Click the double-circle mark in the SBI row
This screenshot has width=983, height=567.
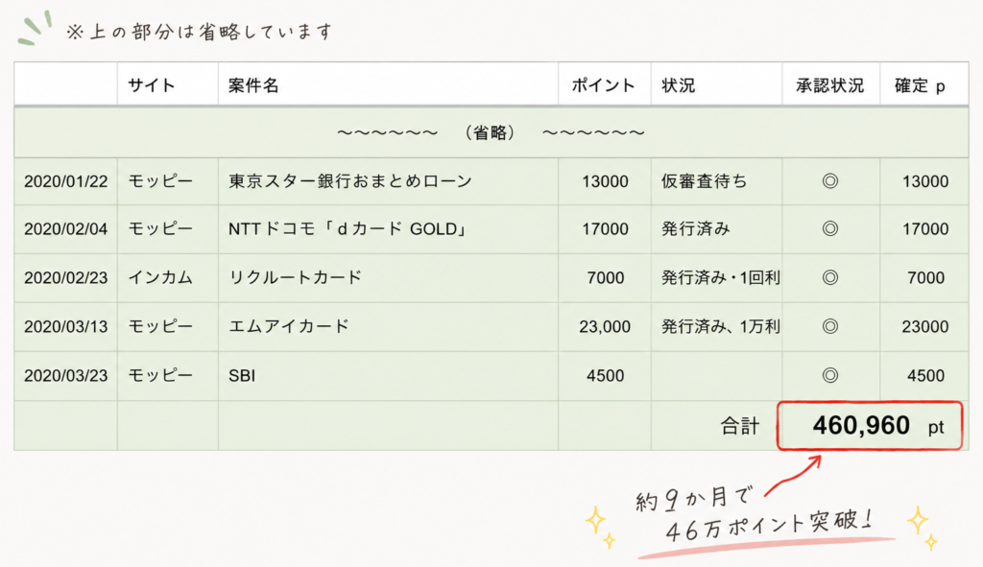(830, 375)
